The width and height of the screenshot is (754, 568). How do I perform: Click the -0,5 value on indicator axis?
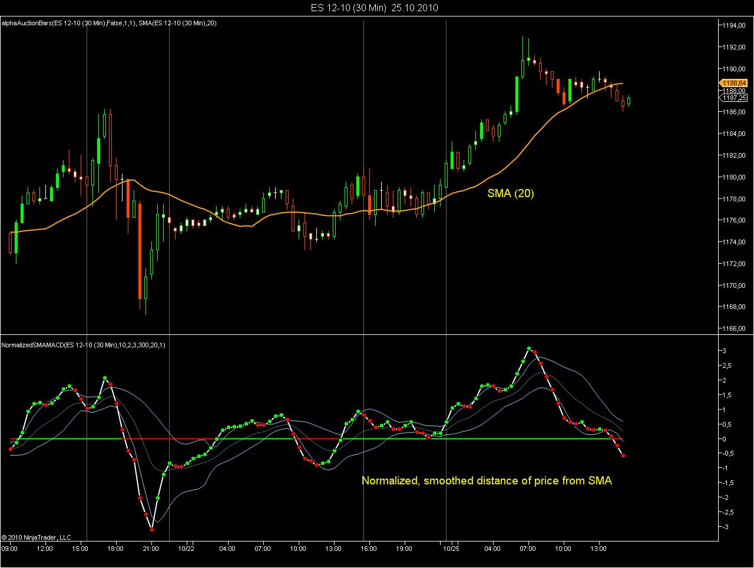pyautogui.click(x=729, y=454)
